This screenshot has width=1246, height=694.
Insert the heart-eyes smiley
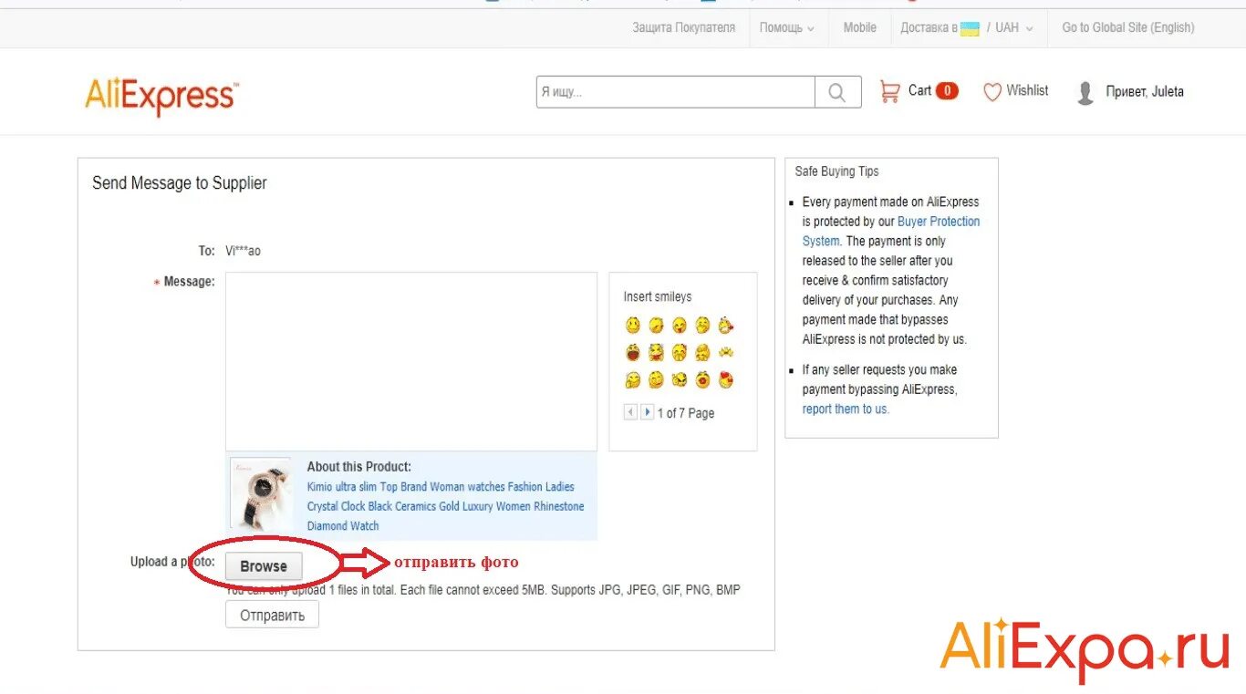click(x=726, y=379)
